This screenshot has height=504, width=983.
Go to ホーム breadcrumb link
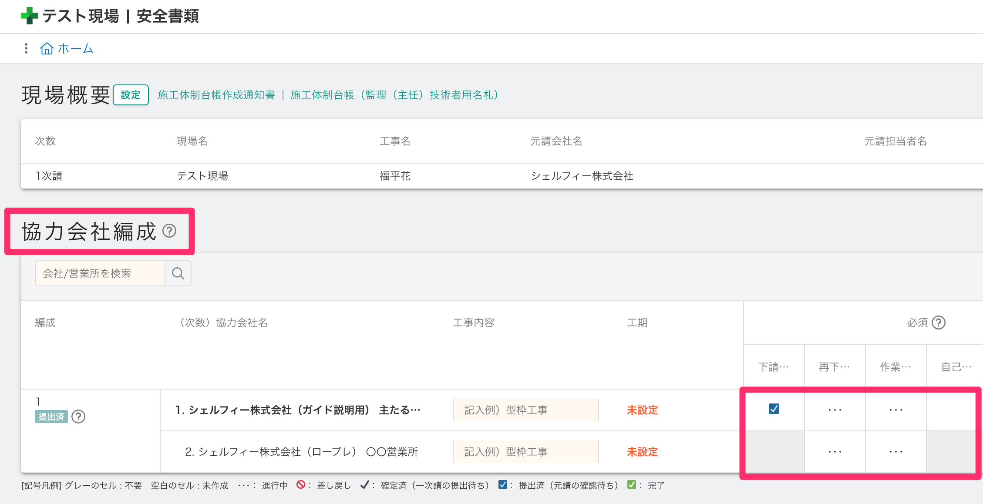75,48
